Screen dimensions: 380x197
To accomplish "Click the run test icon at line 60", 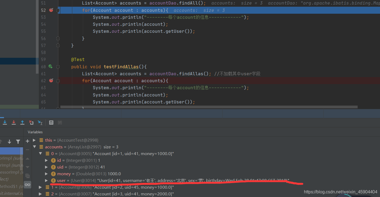I will [x=50, y=66].
